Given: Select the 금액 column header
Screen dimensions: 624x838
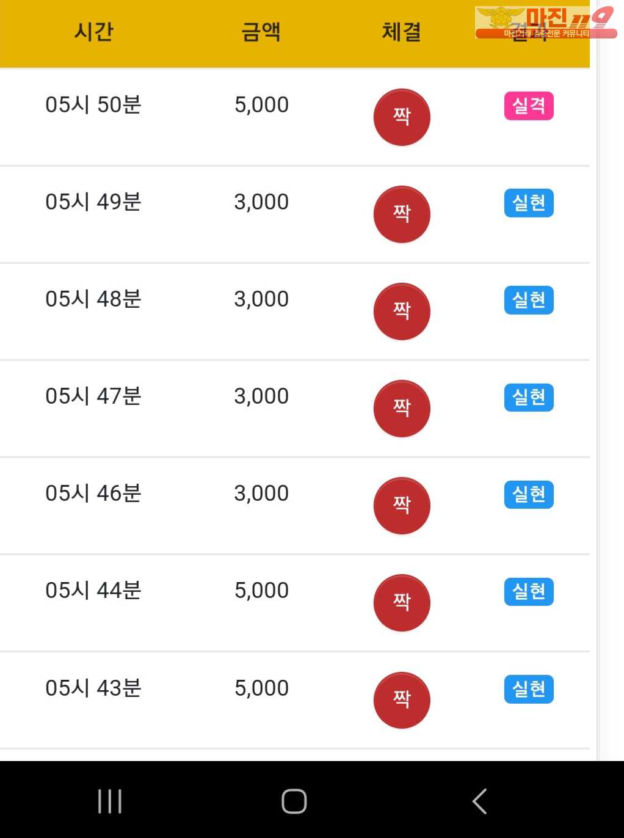Looking at the screenshot, I should (261, 31).
